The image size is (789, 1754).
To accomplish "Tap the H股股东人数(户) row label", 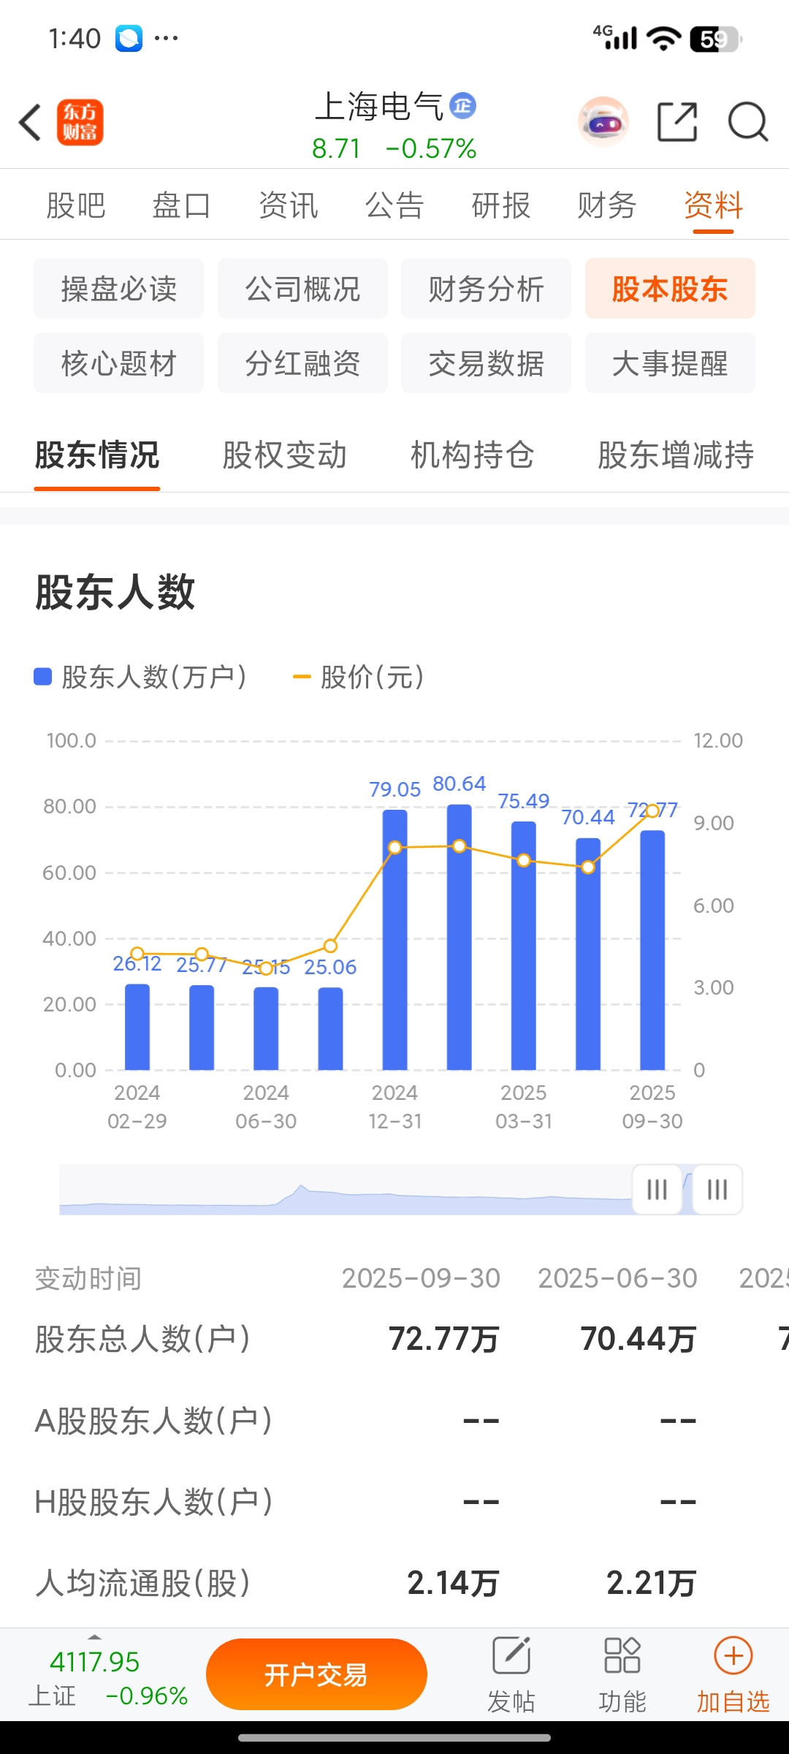I will (x=153, y=1502).
